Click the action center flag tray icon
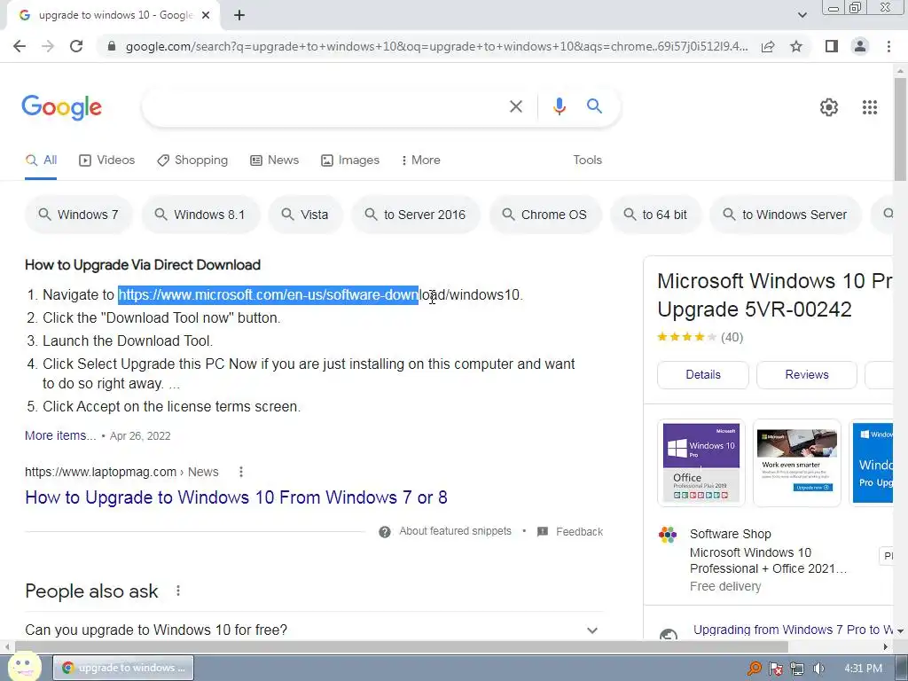 (775, 669)
